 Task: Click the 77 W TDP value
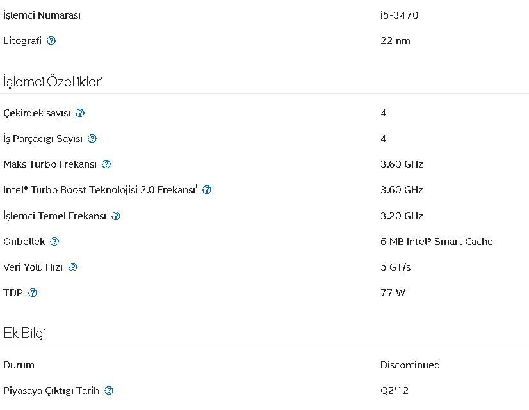click(393, 293)
